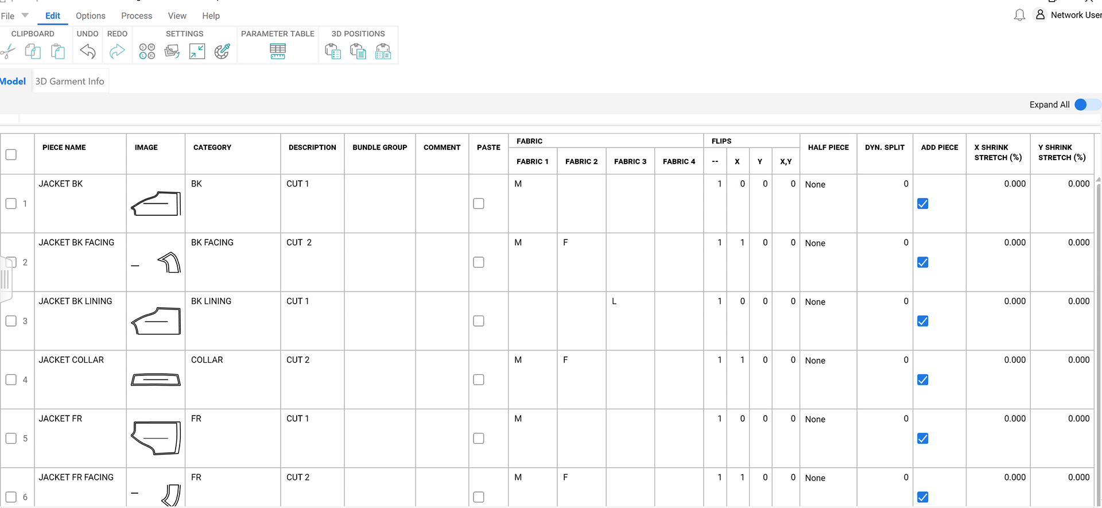Toggle Paste checkbox for JACKET BK
This screenshot has width=1102, height=508.
[x=479, y=204]
